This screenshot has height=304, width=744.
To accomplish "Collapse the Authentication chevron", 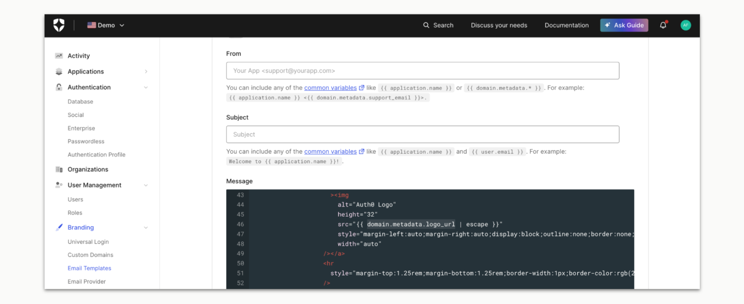I will point(146,87).
